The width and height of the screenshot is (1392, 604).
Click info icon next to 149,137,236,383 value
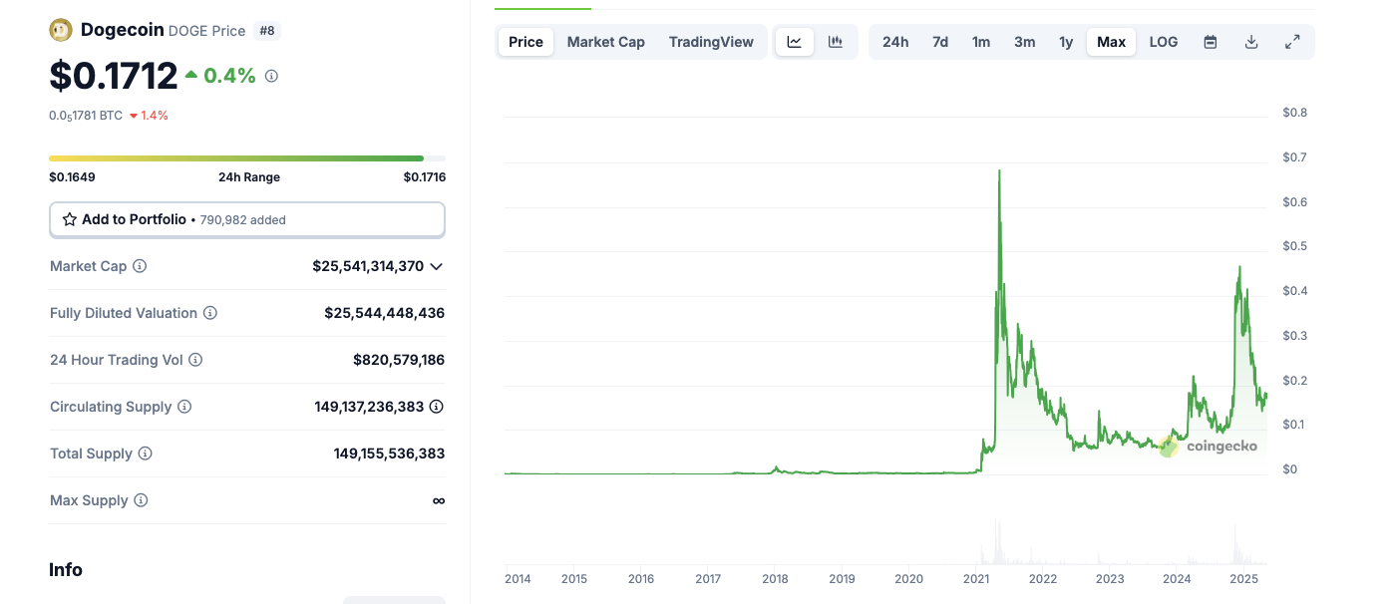tap(437, 407)
